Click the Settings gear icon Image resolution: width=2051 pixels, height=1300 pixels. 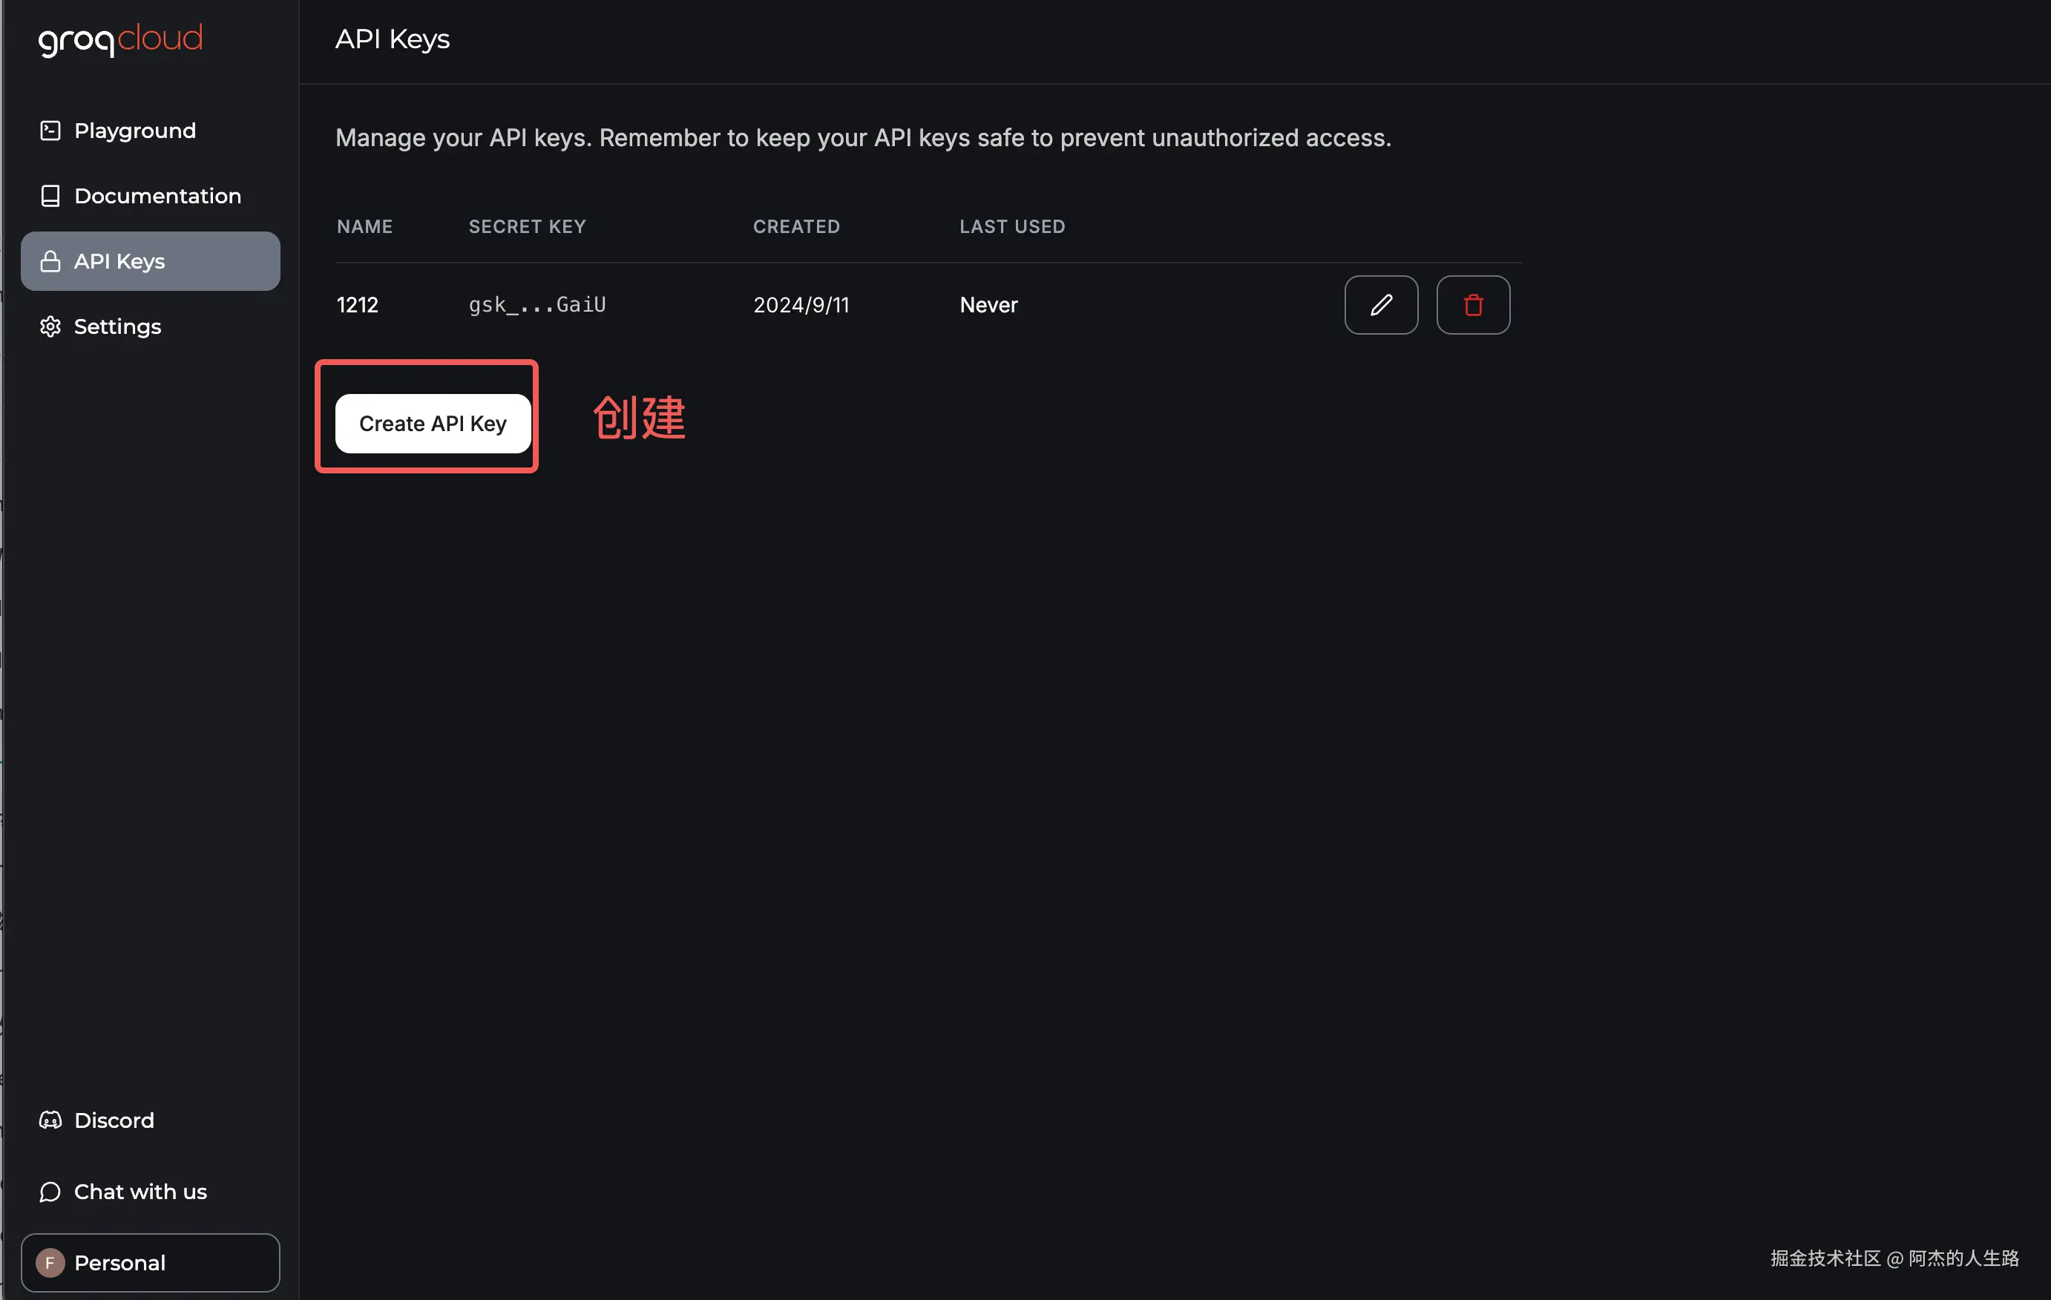coord(50,327)
